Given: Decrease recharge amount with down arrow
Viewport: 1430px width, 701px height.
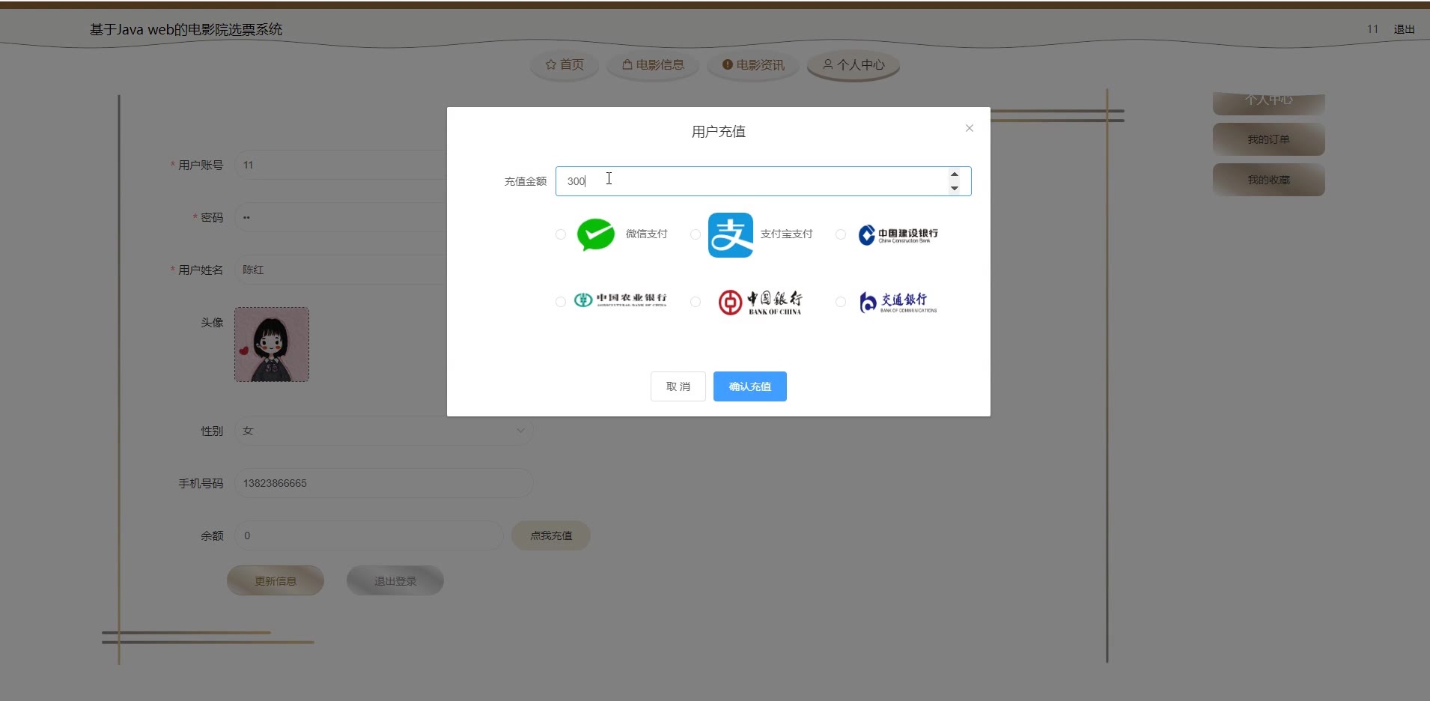Looking at the screenshot, I should click(x=954, y=188).
